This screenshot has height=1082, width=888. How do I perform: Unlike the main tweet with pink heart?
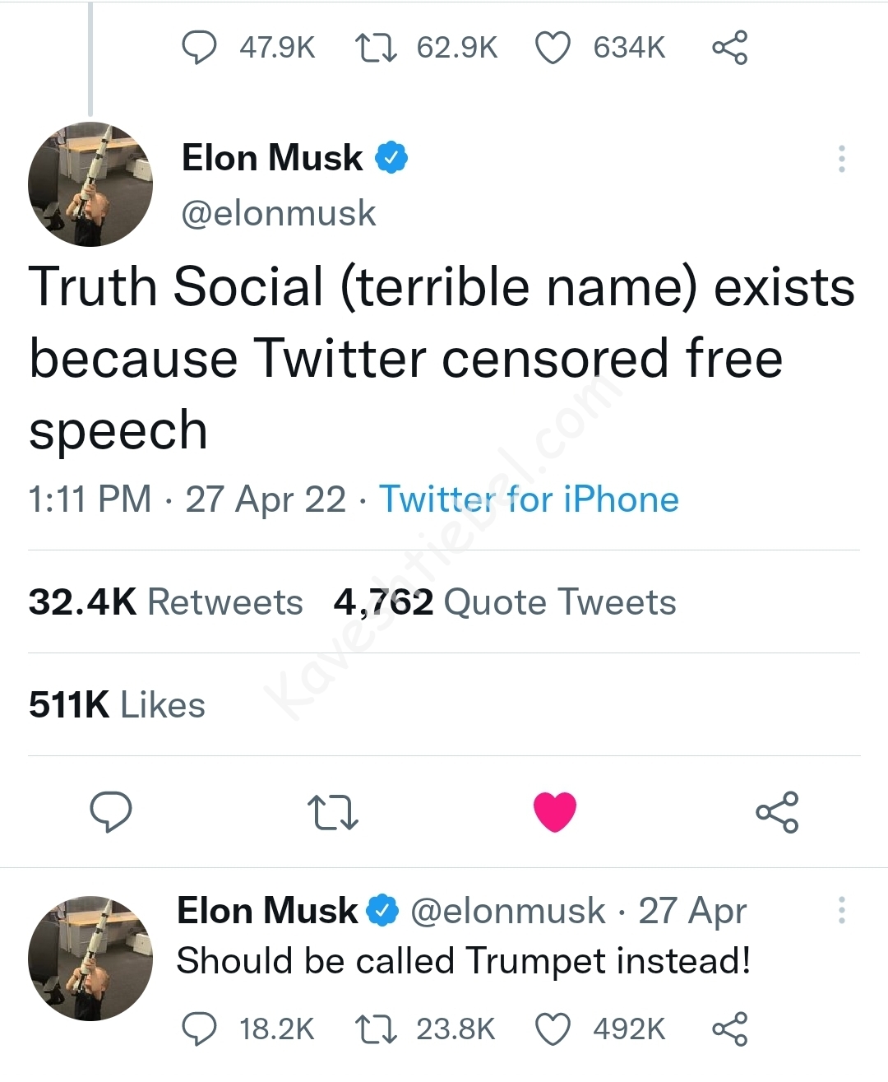click(555, 812)
